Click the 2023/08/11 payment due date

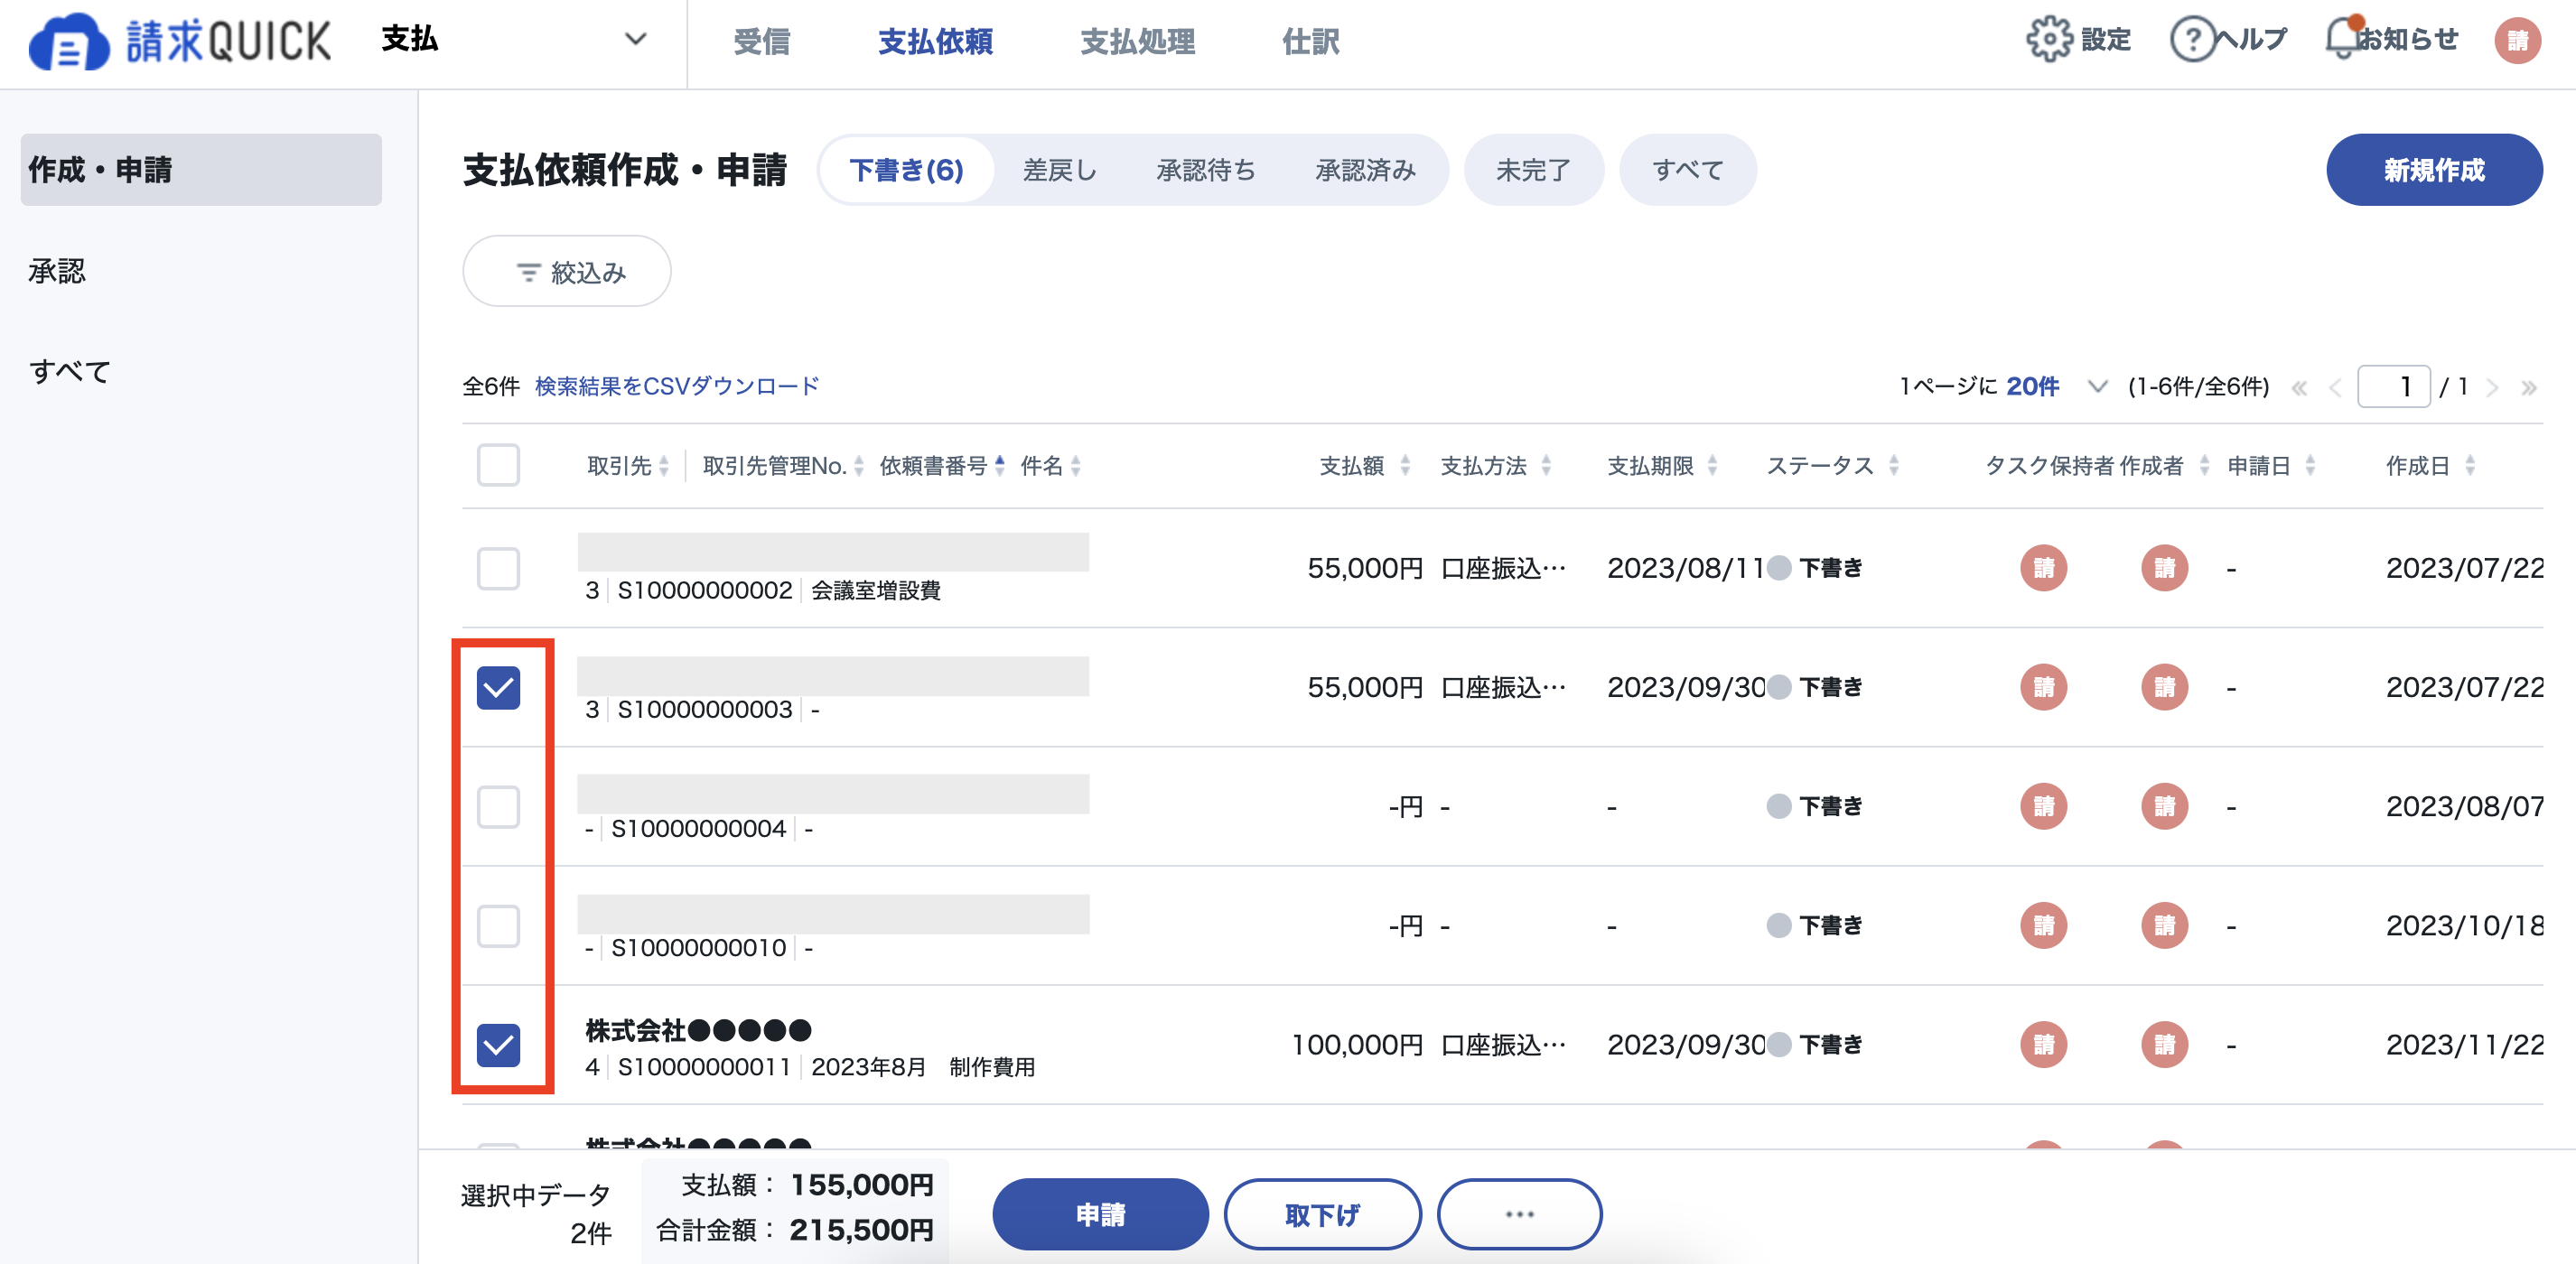pyautogui.click(x=1685, y=569)
